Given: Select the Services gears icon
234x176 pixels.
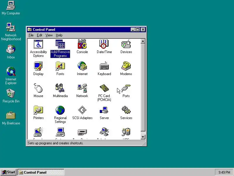Looking at the screenshot, I should 126,110.
